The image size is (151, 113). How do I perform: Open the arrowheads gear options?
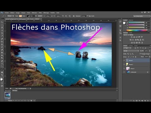[x=74, y=16]
